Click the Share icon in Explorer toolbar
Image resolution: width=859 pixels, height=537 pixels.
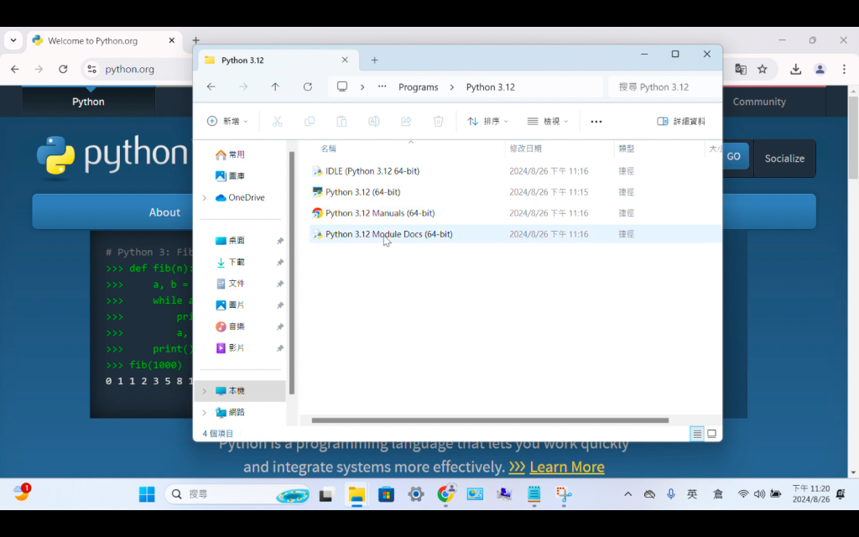406,121
